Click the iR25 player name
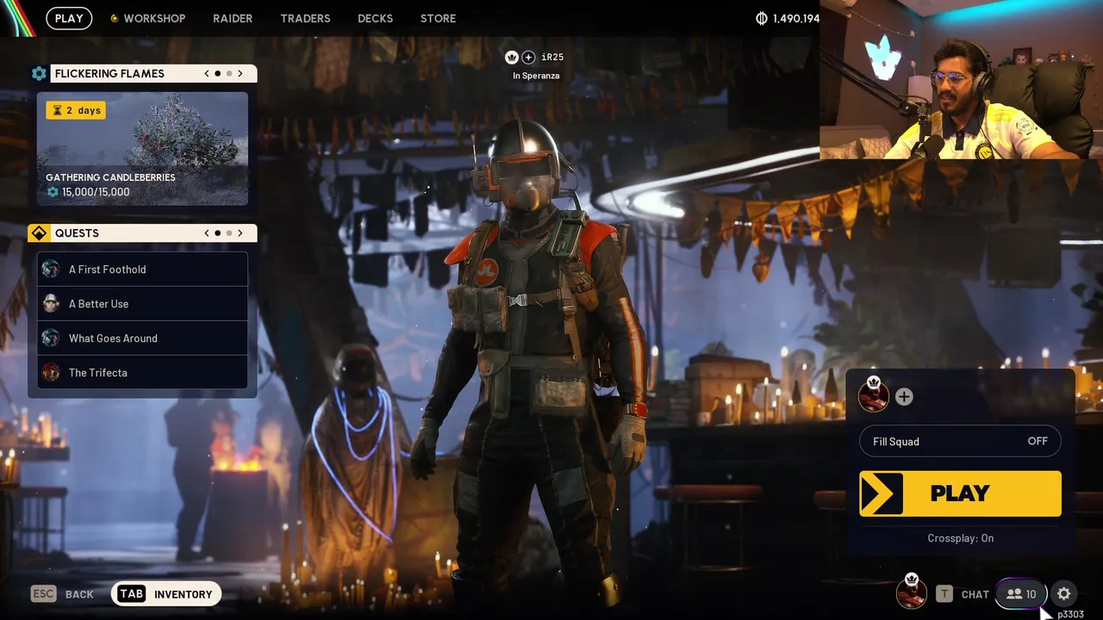1103x620 pixels. (552, 57)
